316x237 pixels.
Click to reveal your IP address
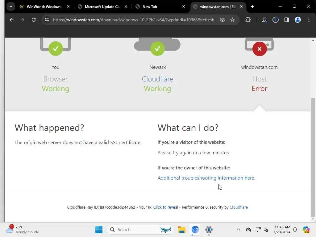(x=165, y=207)
